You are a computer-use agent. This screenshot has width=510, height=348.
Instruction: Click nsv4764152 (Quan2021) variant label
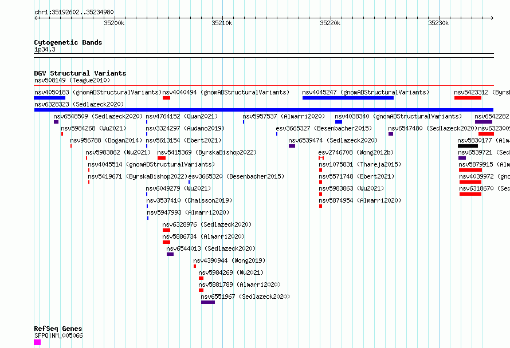click(x=182, y=116)
